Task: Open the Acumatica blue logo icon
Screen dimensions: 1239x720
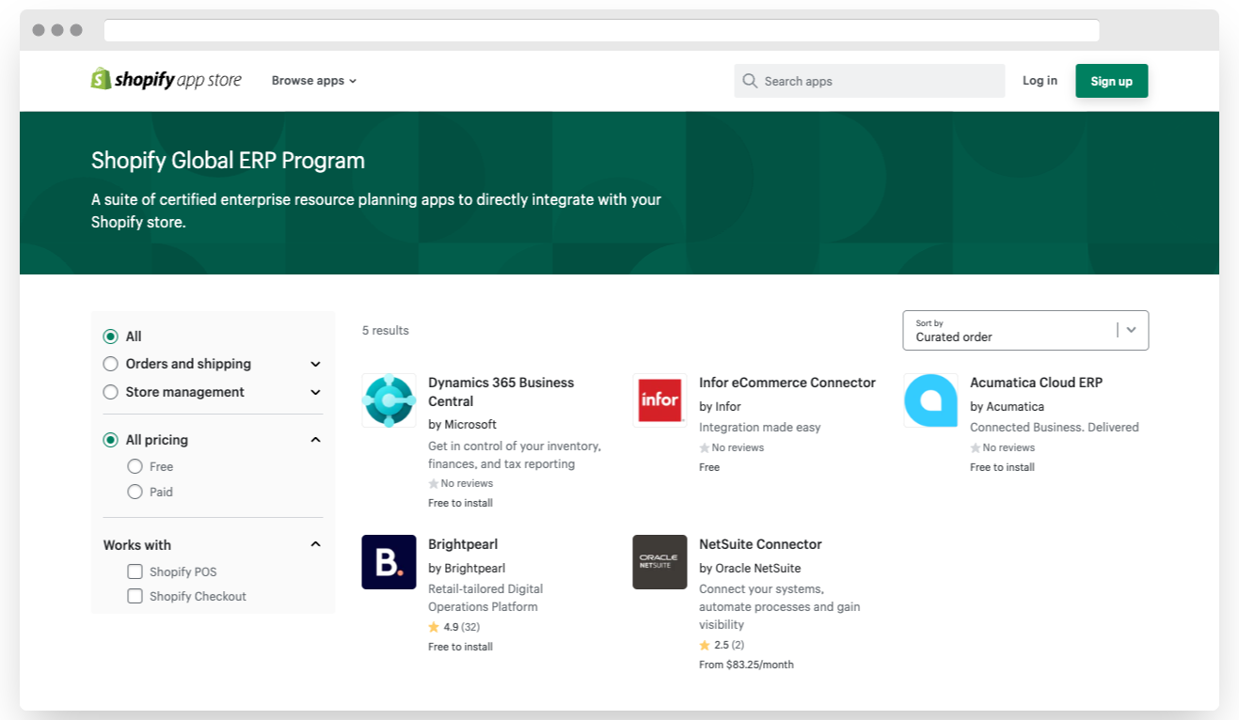Action: pos(930,400)
